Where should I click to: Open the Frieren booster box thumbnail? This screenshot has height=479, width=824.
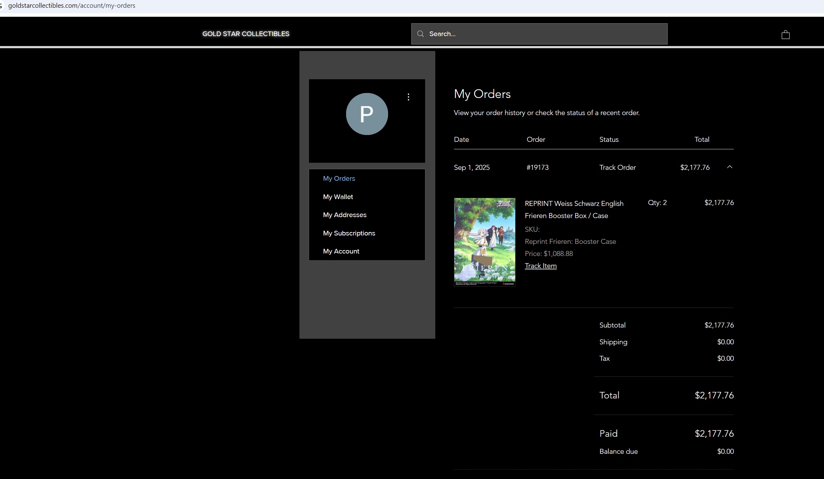point(484,242)
